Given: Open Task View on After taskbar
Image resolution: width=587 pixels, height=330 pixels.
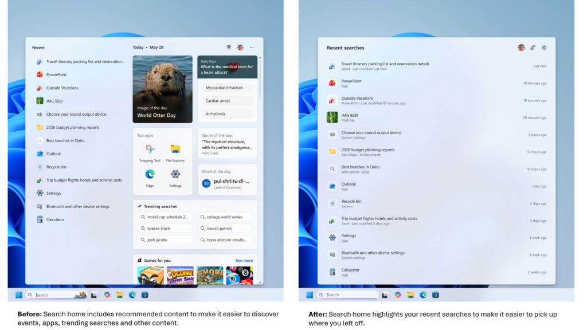Looking at the screenshot, I should (x=385, y=295).
